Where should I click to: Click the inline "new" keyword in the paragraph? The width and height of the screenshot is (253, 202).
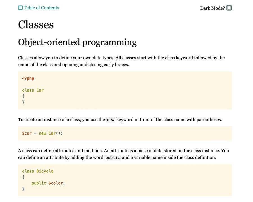point(111,120)
